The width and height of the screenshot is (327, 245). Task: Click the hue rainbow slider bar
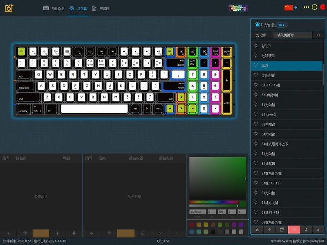click(x=214, y=202)
